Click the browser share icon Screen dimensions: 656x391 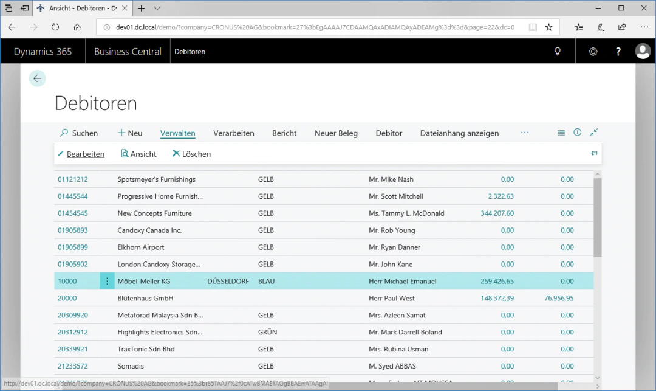pyautogui.click(x=622, y=27)
